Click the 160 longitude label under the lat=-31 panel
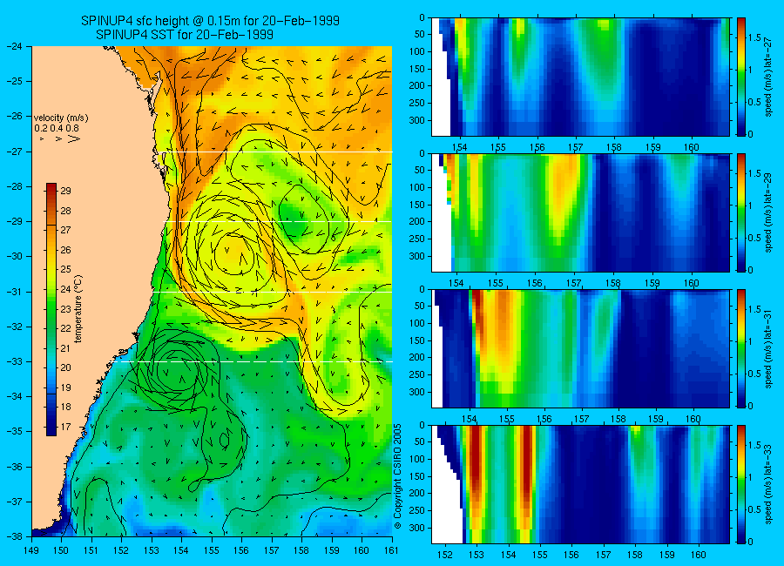This screenshot has width=784, height=566. pos(693,419)
